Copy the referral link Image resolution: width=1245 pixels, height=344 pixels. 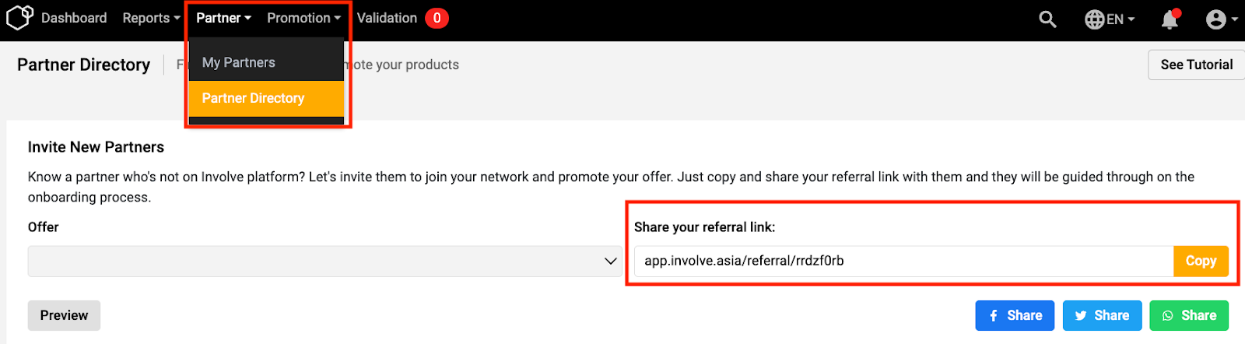pos(1201,262)
